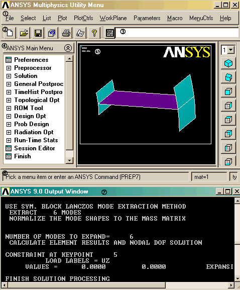The image size is (240, 290).
Task: Click the Main Menu scrollbar up arrow
Action: (x=69, y=59)
